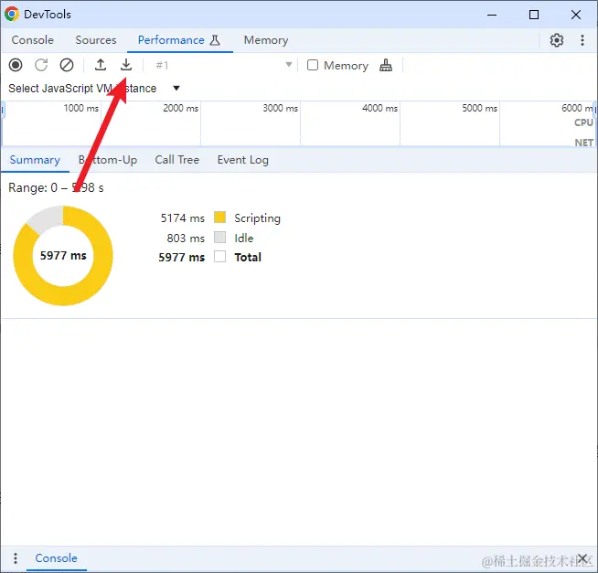Start recording a performance profile
598x573 pixels.
coord(16,65)
